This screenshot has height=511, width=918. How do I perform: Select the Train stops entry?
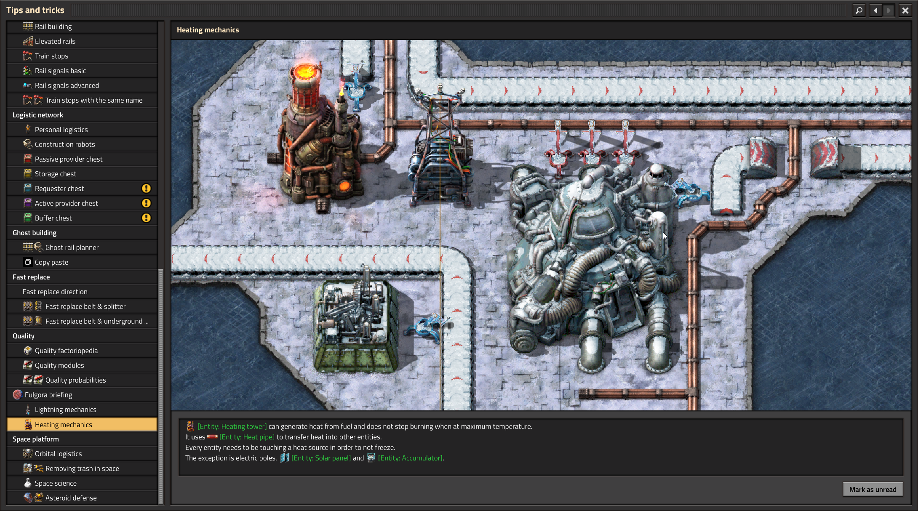click(x=82, y=56)
